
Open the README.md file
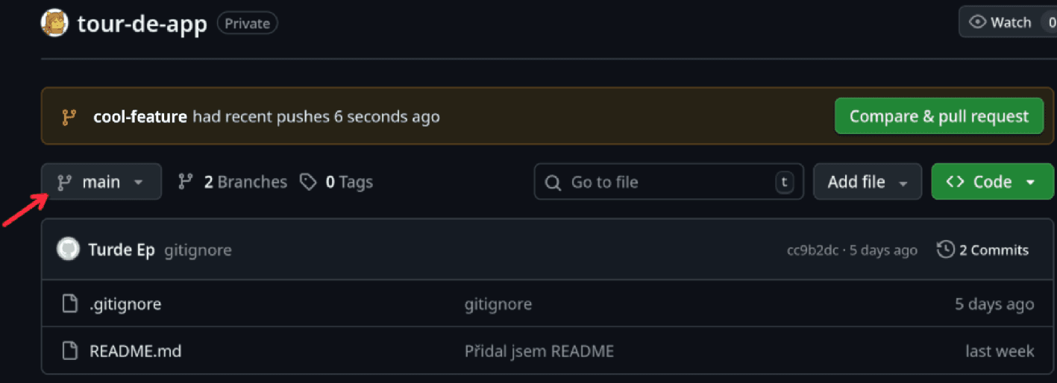(135, 351)
